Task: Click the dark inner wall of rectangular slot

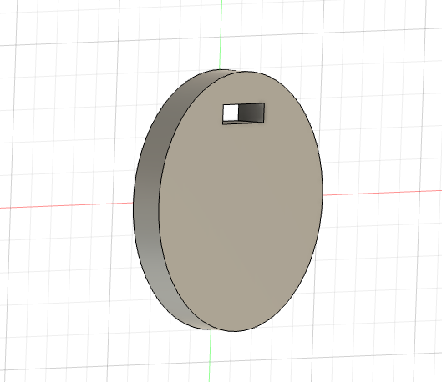Action: tap(251, 113)
